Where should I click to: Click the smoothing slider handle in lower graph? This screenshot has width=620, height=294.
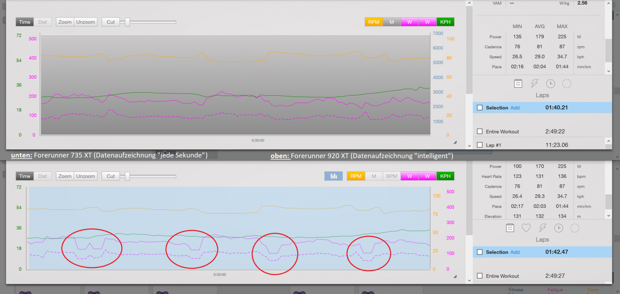click(x=127, y=176)
